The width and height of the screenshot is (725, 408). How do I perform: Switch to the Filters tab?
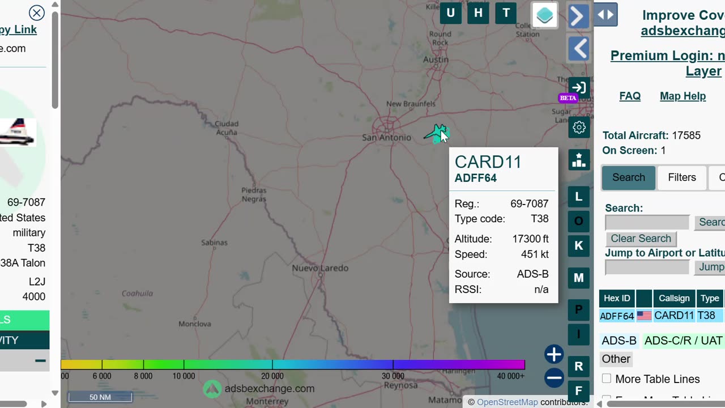tap(682, 177)
